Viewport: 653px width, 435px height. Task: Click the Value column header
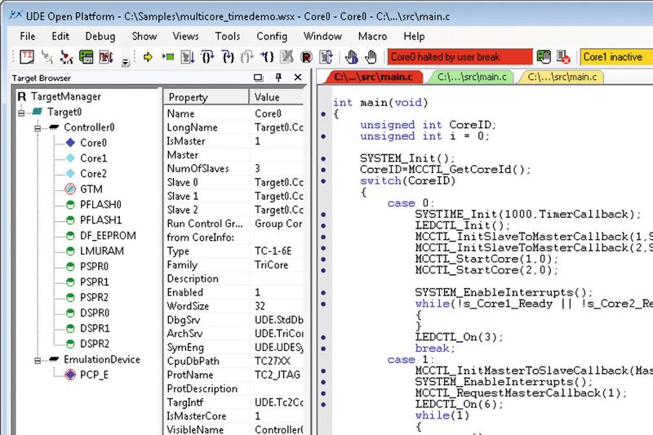click(277, 97)
